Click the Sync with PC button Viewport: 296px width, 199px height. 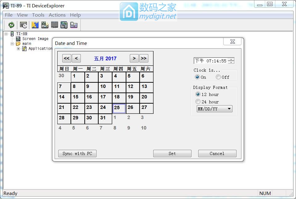[77, 153]
